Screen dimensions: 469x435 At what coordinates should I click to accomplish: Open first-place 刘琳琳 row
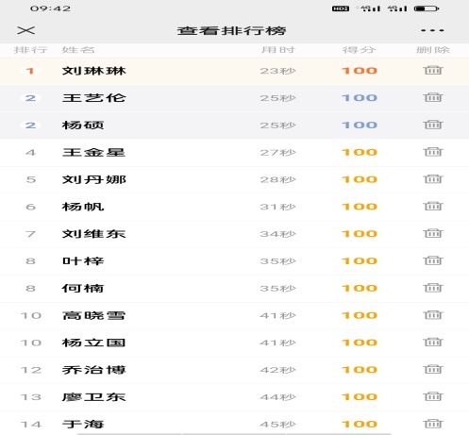tap(234, 71)
